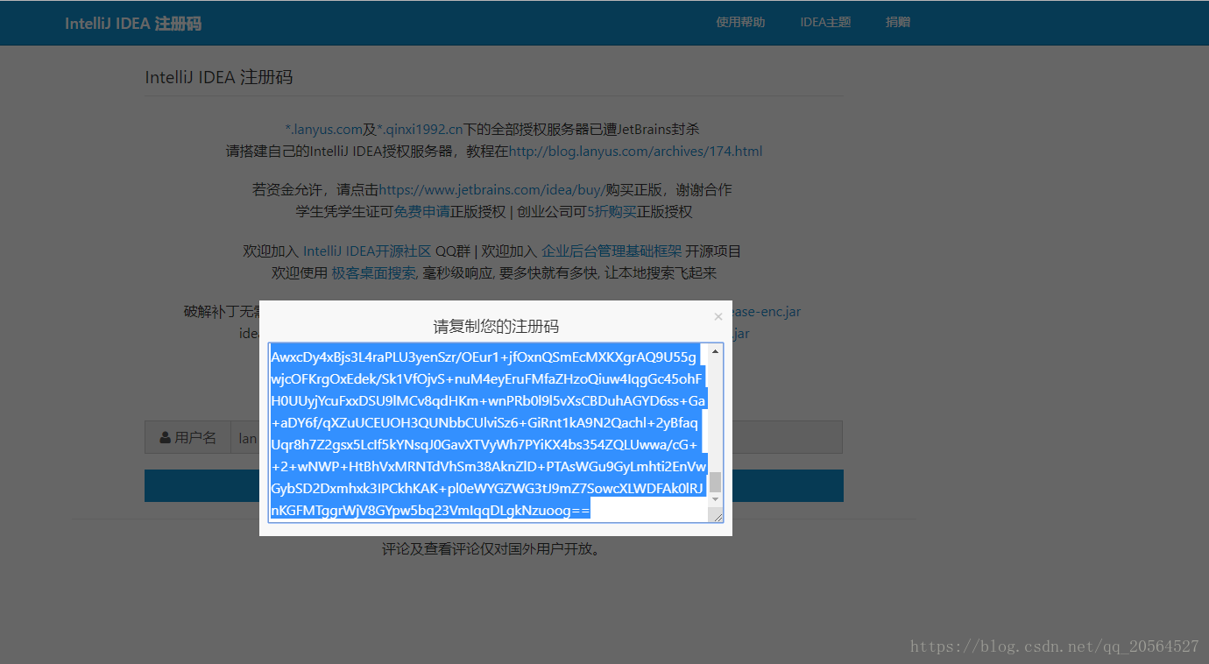Viewport: 1209px width, 664px height.
Task: Click the scroll down arrow of code textarea
Action: (716, 499)
